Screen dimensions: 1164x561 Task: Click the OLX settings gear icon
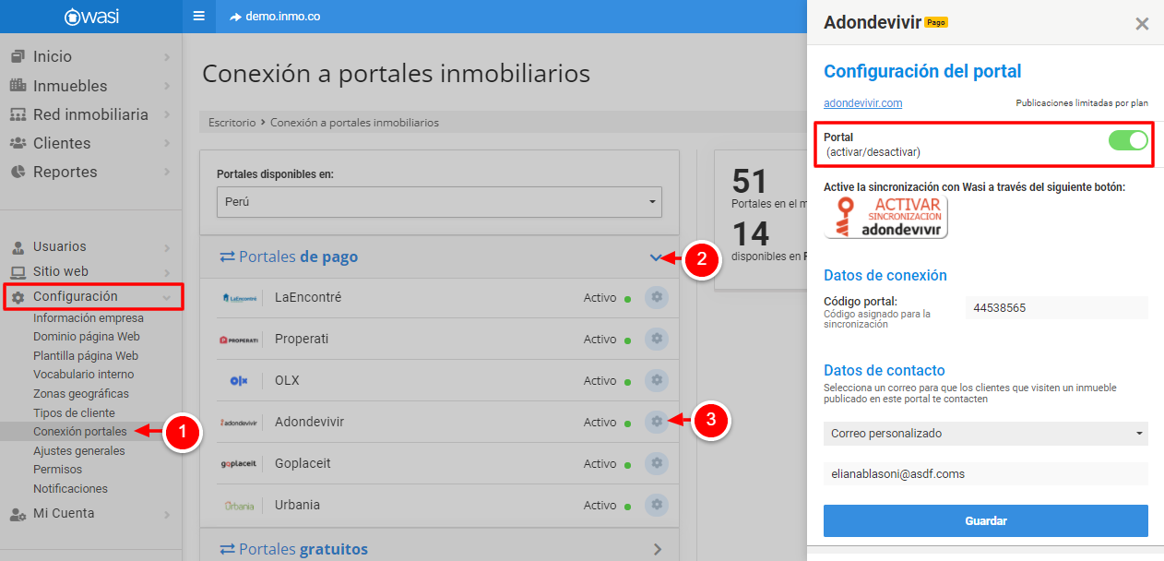click(x=656, y=380)
